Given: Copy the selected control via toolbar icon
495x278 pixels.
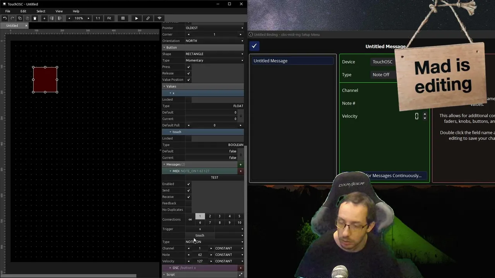Looking at the screenshot, I should click(x=20, y=18).
